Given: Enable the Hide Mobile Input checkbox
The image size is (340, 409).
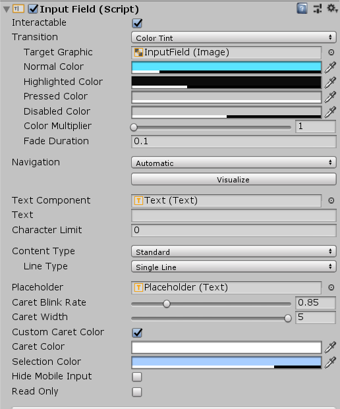Looking at the screenshot, I should [137, 377].
